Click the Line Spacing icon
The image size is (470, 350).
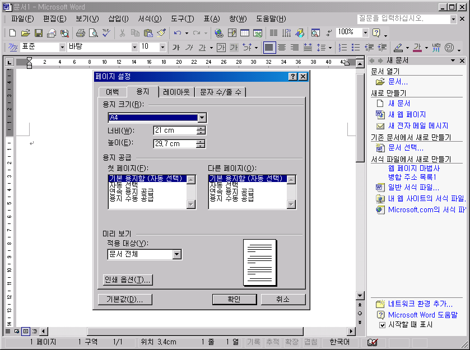pos(322,48)
